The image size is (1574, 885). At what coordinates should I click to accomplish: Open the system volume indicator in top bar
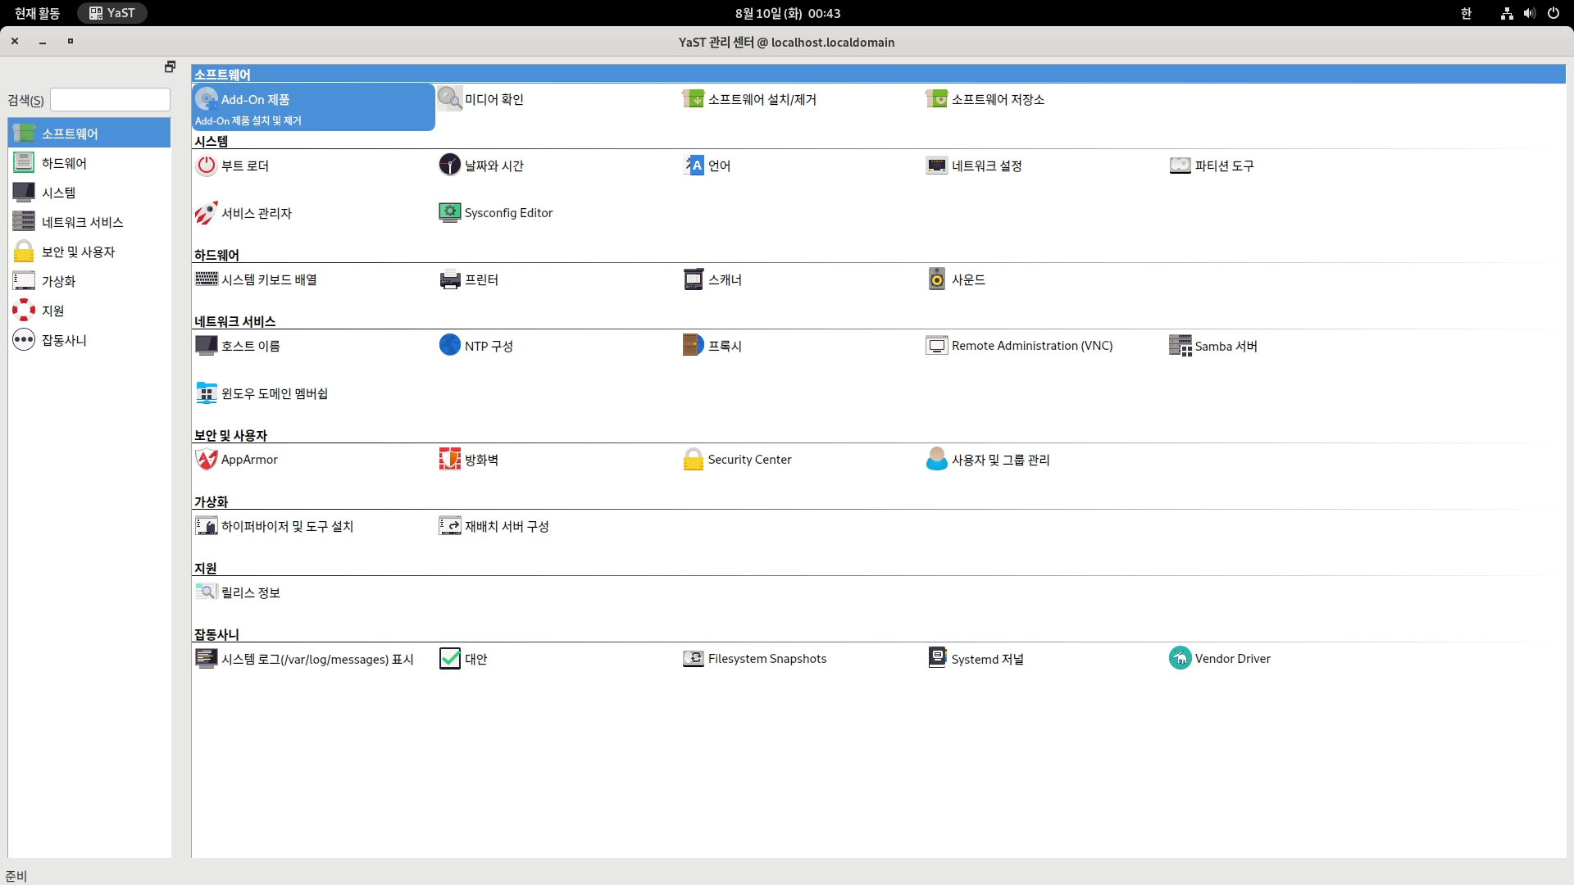pos(1529,13)
